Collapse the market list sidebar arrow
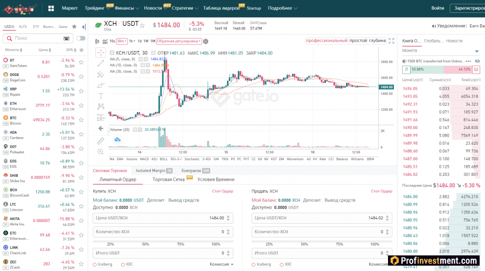 coord(84,27)
